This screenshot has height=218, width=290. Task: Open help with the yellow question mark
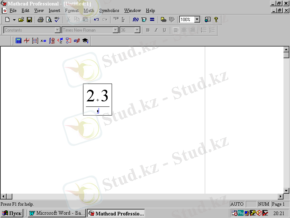tap(216, 20)
